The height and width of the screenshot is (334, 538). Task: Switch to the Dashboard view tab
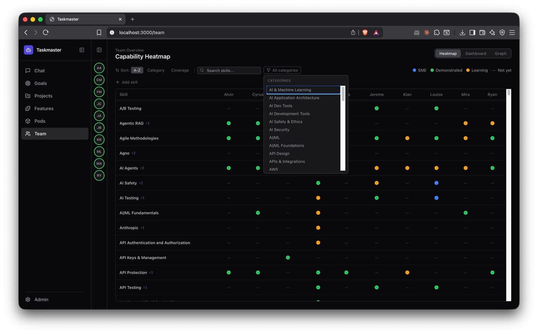(475, 53)
